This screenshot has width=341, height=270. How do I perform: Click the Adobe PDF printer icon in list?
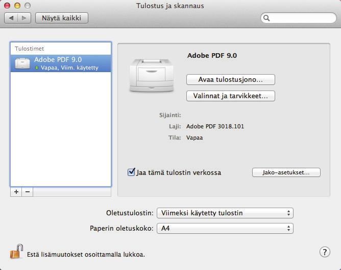tap(22, 63)
